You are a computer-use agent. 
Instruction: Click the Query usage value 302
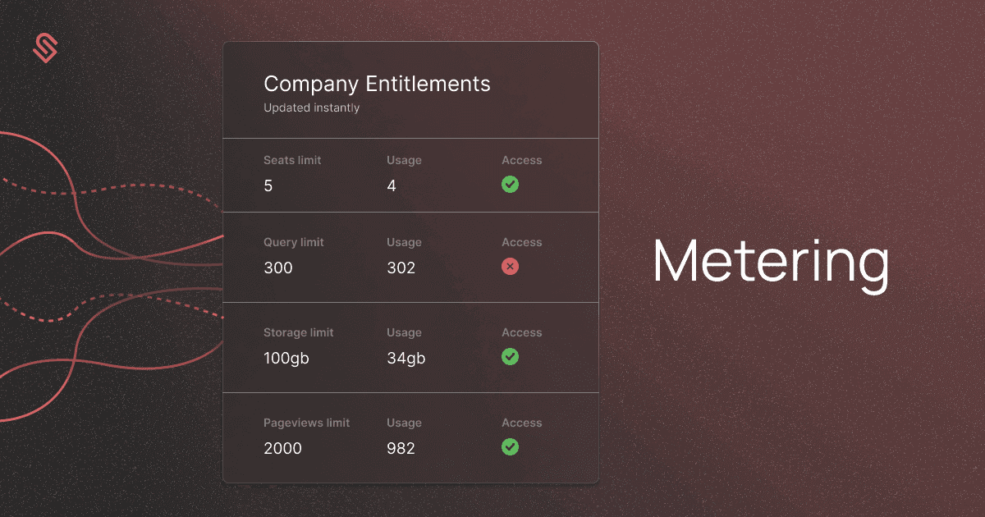pos(401,268)
